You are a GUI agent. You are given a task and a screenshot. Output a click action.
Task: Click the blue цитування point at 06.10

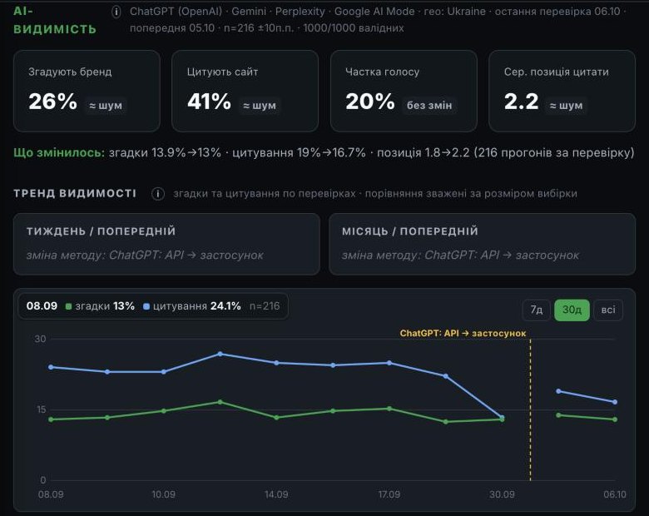(615, 402)
